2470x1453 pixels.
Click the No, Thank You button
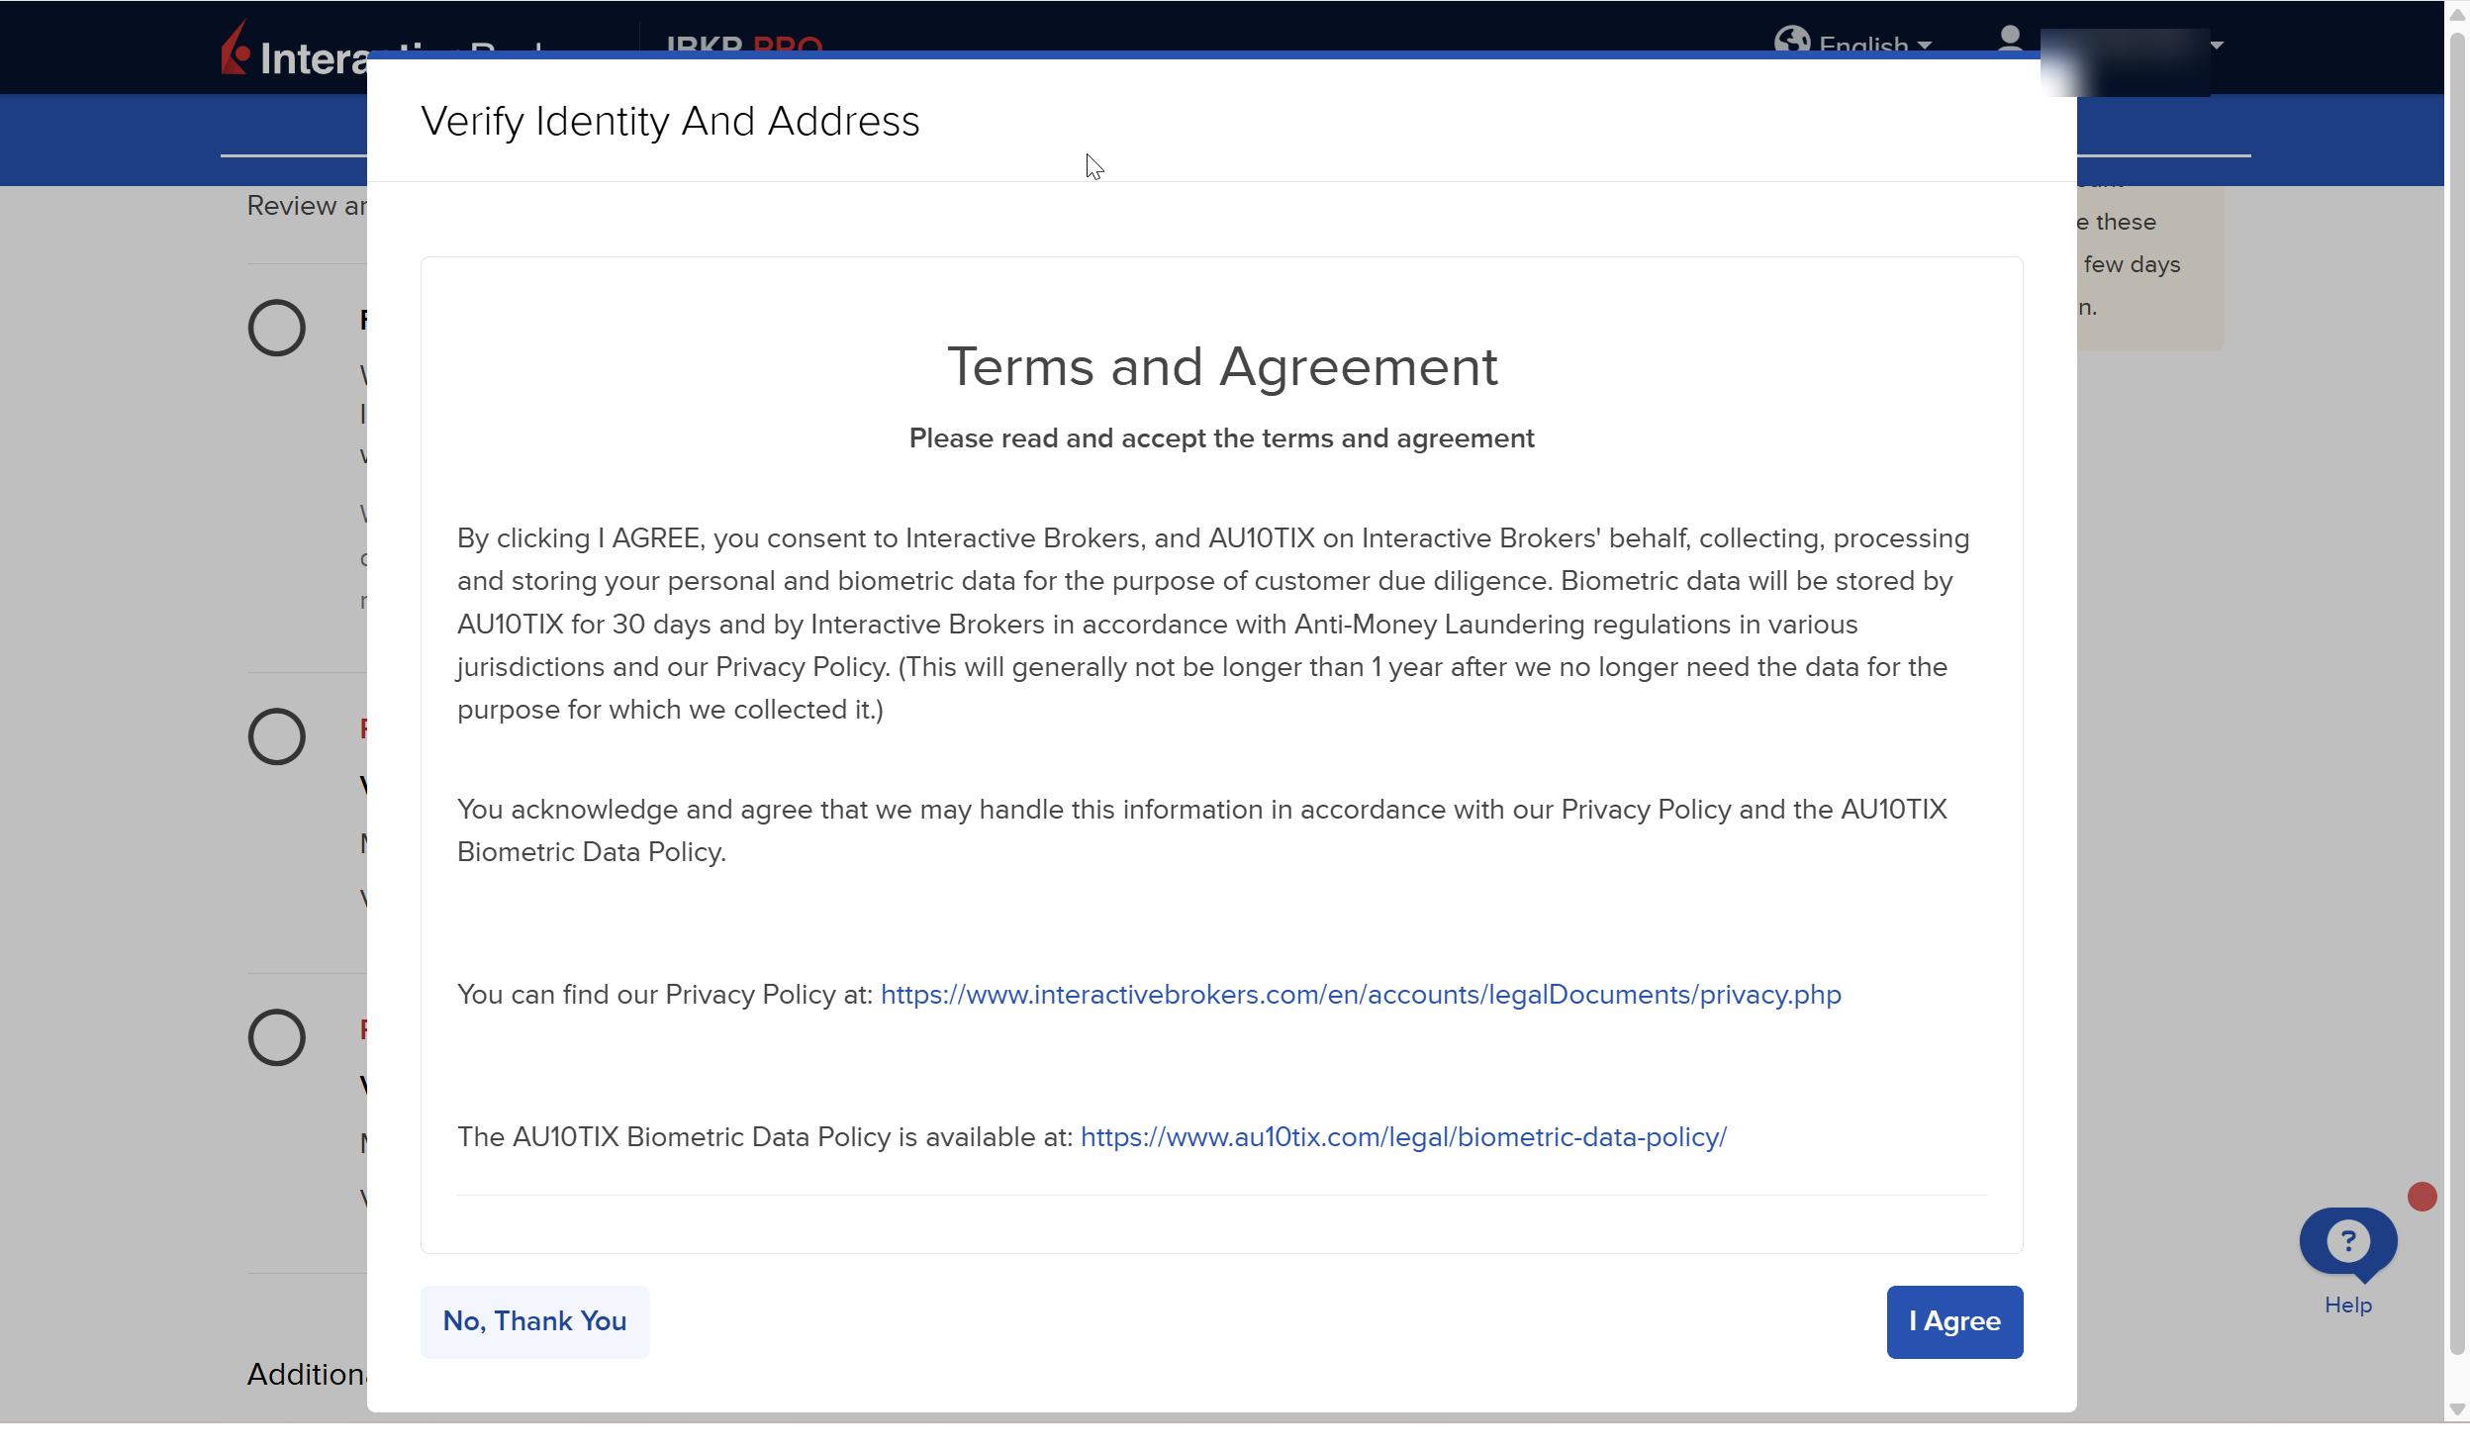pyautogui.click(x=534, y=1321)
